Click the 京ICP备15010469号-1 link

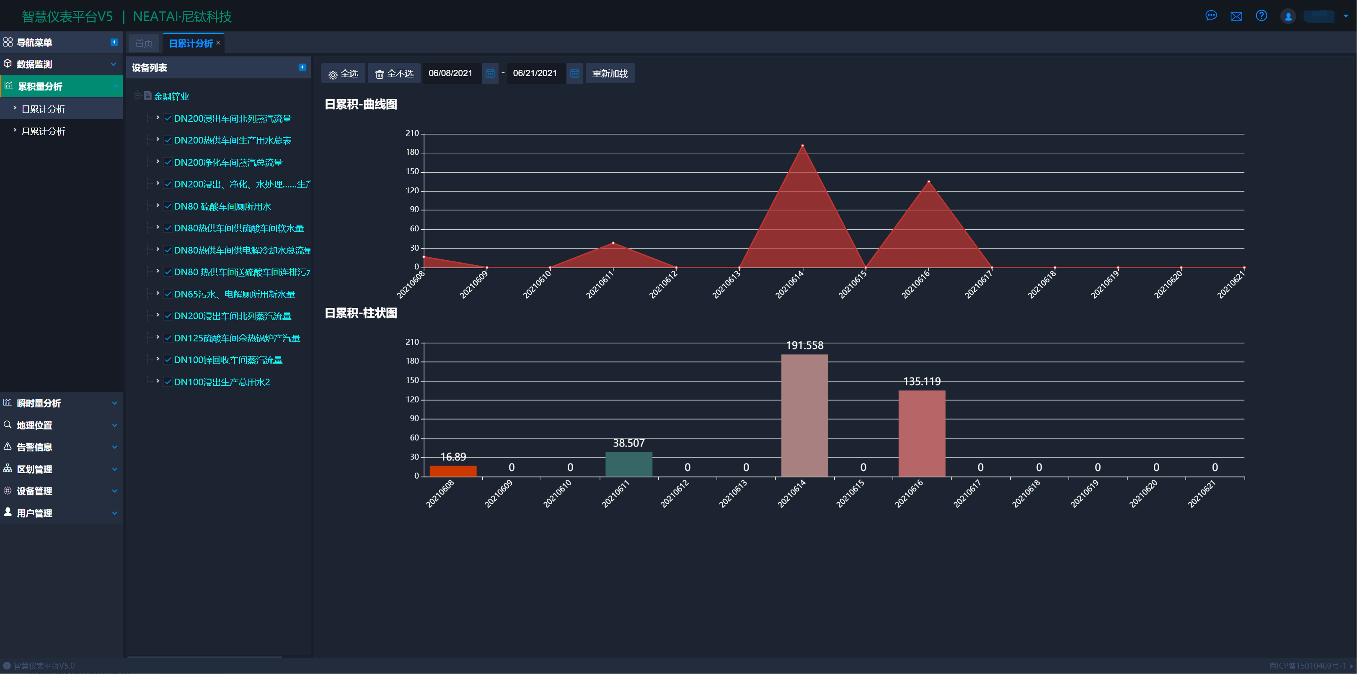1308,666
